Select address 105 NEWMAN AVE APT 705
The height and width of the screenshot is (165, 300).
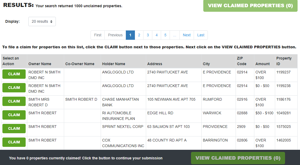pyautogui.click(x=172, y=99)
